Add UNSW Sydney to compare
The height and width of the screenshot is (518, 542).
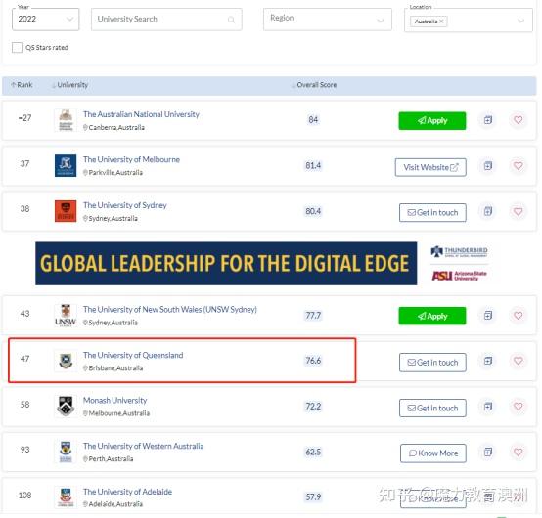488,316
